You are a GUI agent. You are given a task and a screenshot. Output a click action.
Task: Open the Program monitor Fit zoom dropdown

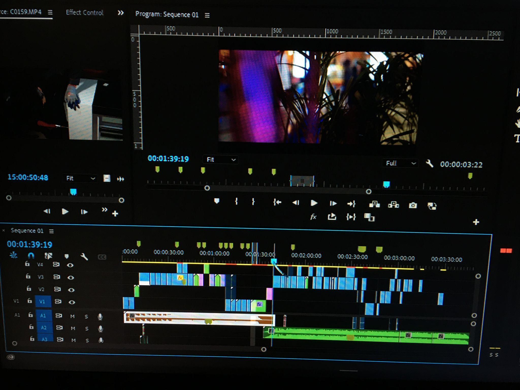pyautogui.click(x=220, y=160)
